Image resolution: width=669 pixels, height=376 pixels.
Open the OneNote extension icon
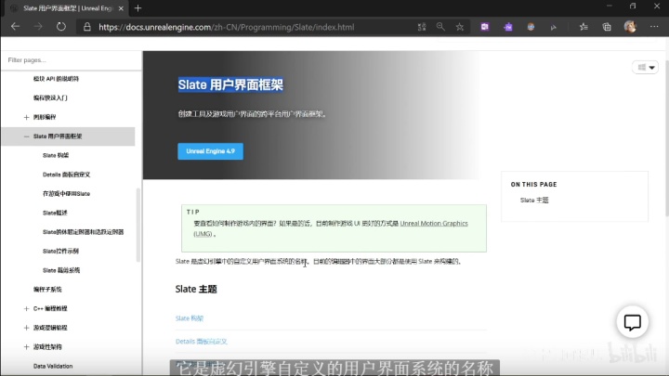[x=485, y=27]
